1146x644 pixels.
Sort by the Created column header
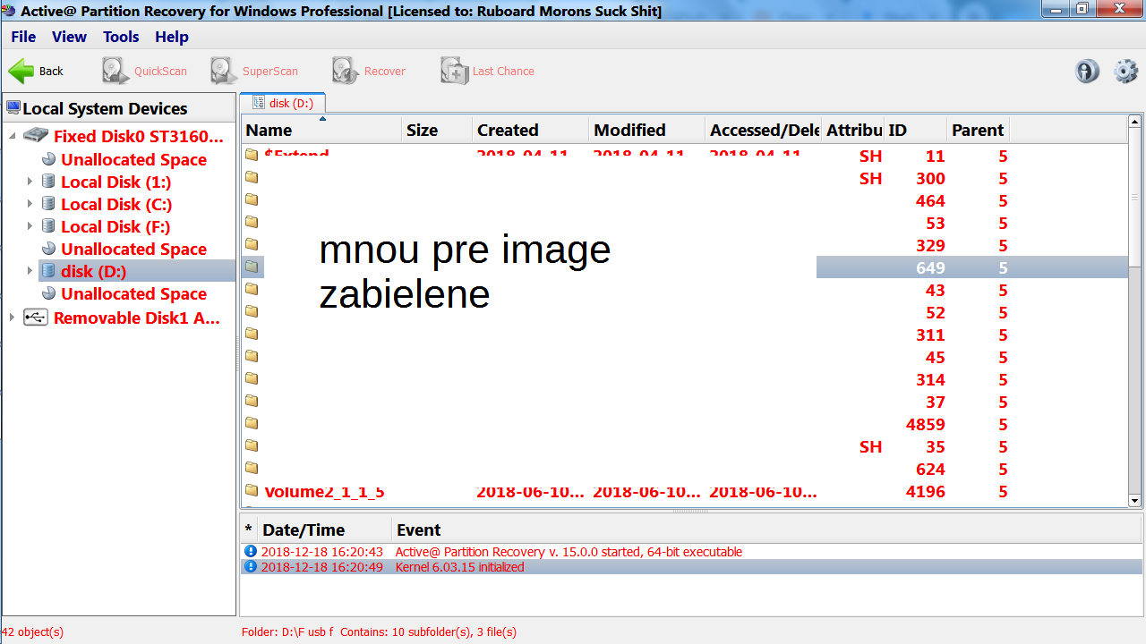[530, 130]
